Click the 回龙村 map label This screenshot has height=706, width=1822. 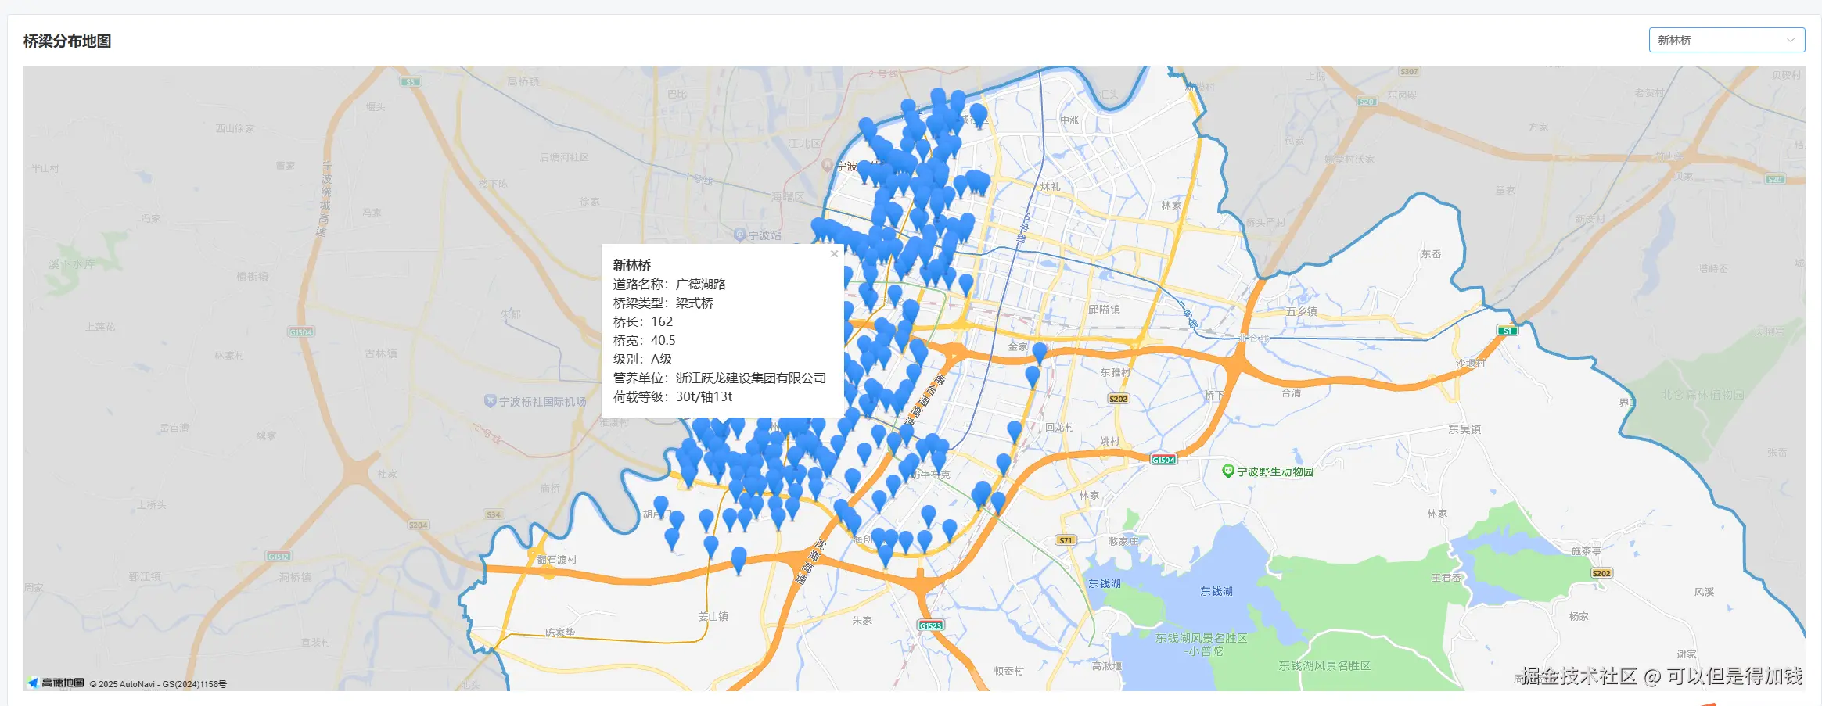1060,428
